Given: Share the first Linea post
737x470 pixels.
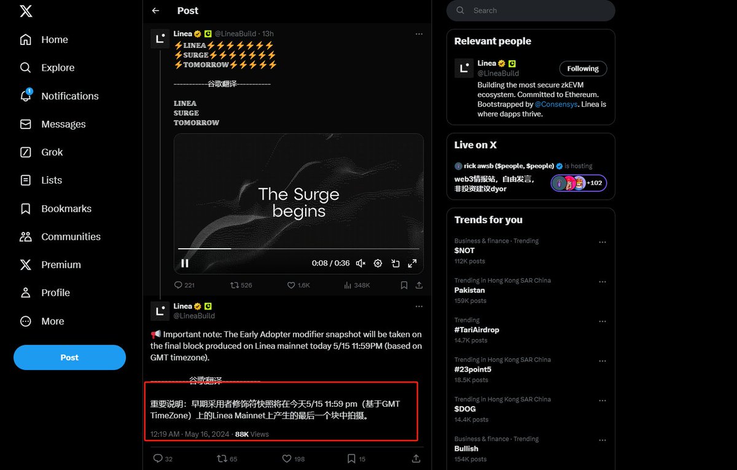Looking at the screenshot, I should click(x=419, y=285).
